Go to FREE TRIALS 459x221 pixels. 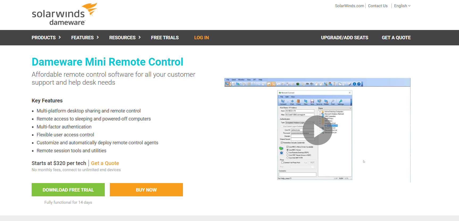165,38
